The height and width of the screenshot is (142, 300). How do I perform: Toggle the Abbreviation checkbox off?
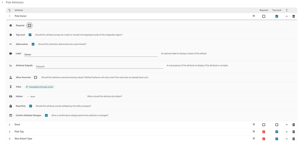pyautogui.click(x=33, y=44)
